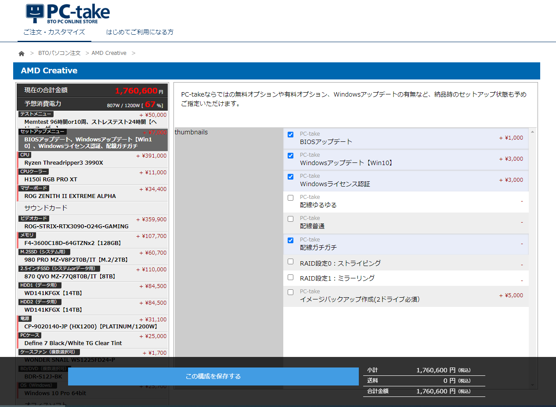Uncheck the 配線ガチガチ option

coord(290,240)
